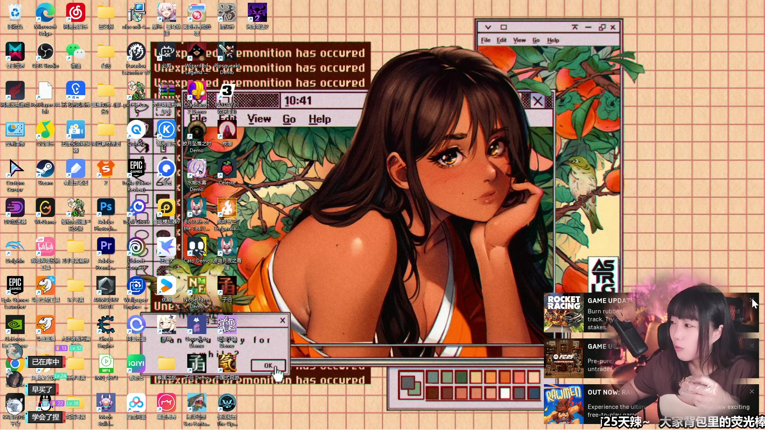765x430 pixels.
Task: Select the Custom Cursor shortcut
Action: click(15, 175)
